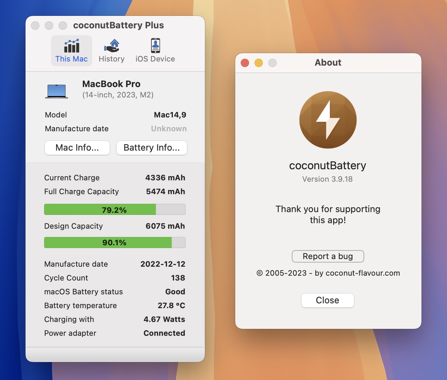Viewport: 447px width, 380px height.
Task: Switch to the History tab label
Action: [111, 59]
